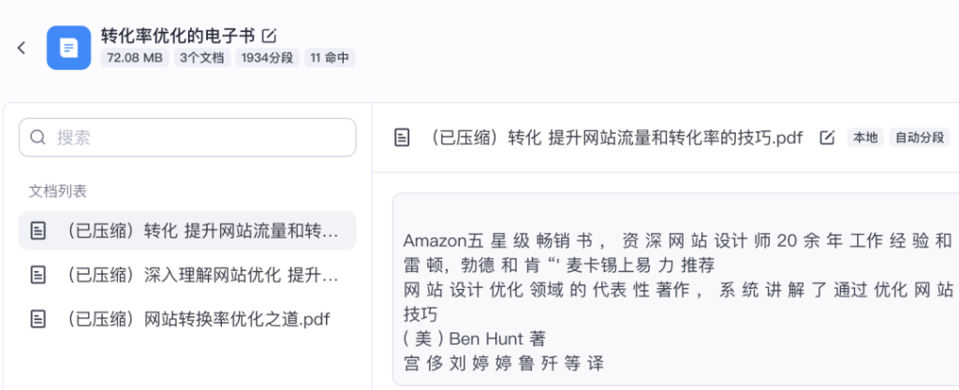The height and width of the screenshot is (390, 959).
Task: Go back using the left chevron arrow
Action: pos(22,48)
